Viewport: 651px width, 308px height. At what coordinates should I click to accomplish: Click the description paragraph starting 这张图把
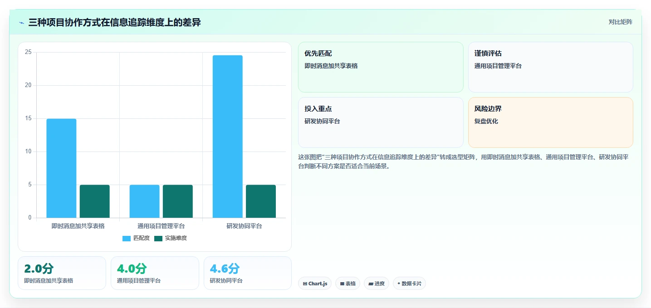coord(463,161)
